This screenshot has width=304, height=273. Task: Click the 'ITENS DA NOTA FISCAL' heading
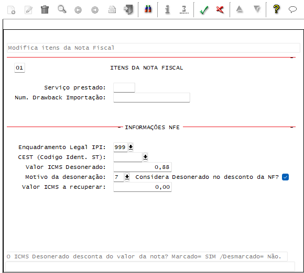pyautogui.click(x=147, y=68)
